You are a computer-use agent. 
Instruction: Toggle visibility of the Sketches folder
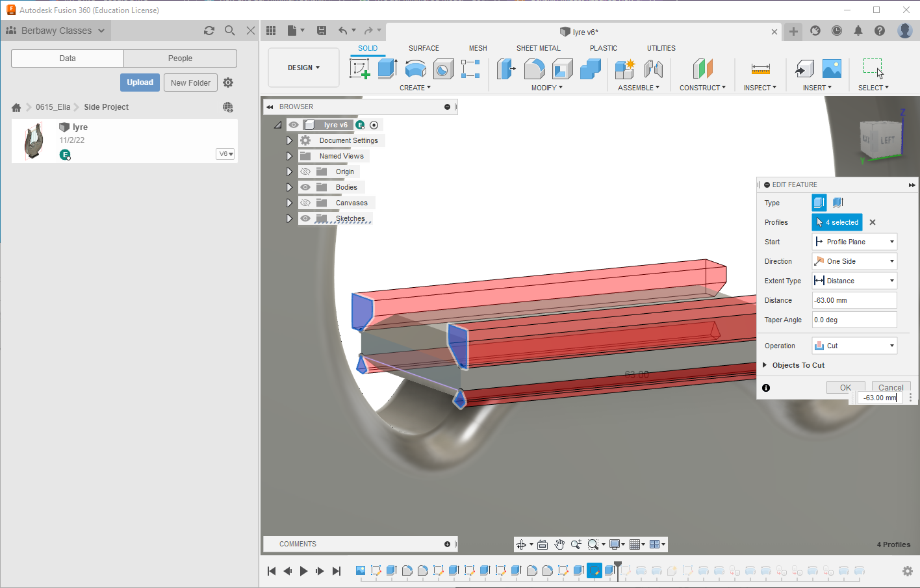coord(305,218)
